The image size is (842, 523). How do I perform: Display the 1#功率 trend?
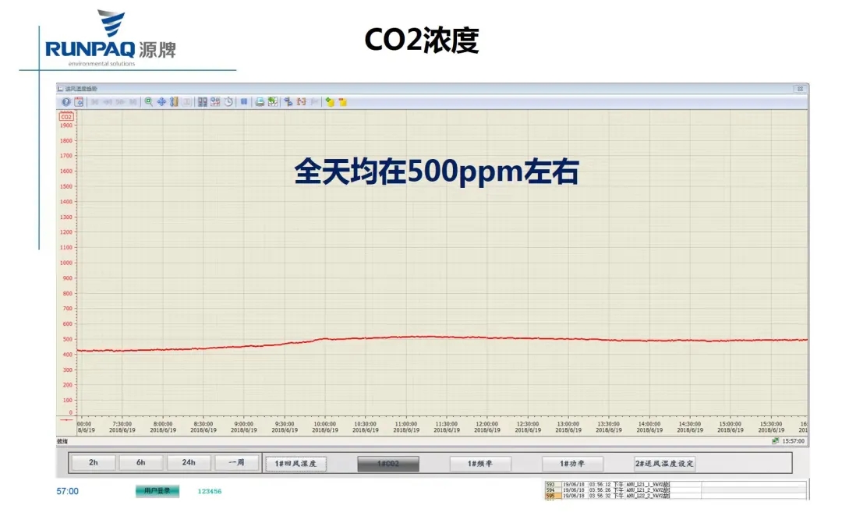point(573,463)
